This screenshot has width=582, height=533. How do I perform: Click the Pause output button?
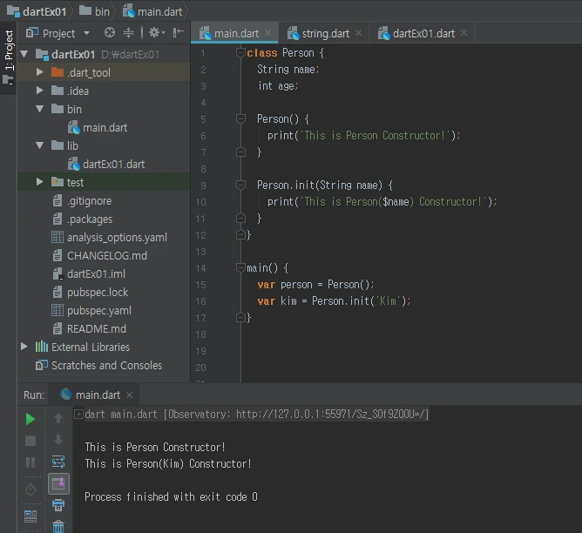pos(30,462)
